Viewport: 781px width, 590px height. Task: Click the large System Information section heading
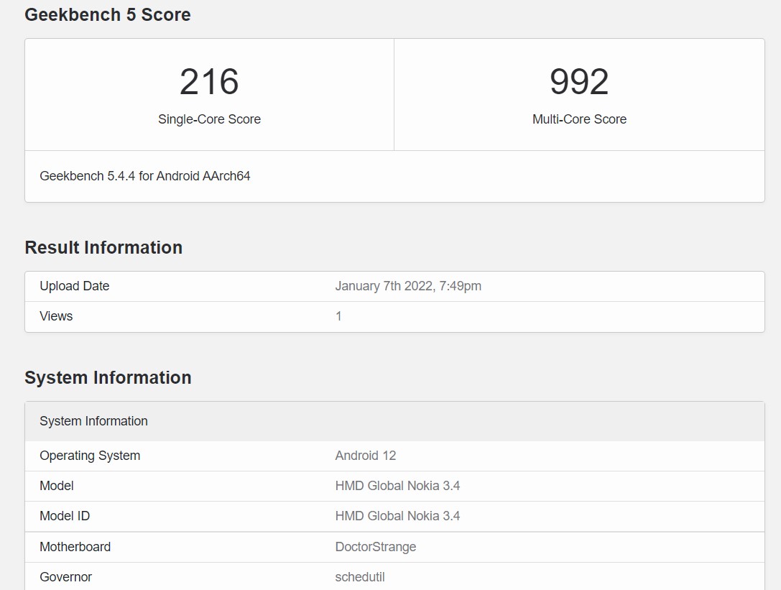[x=108, y=378]
